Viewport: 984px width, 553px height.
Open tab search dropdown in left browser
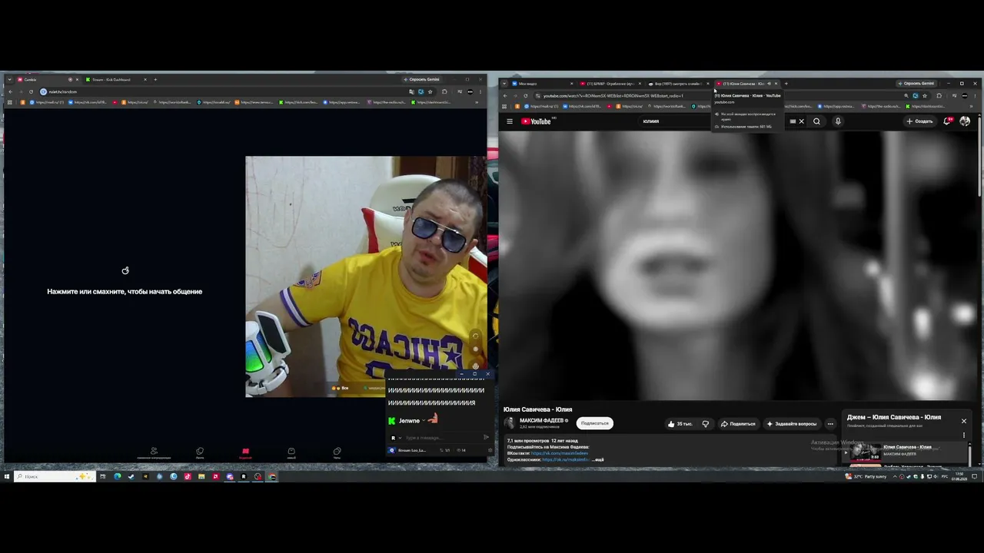tap(10, 79)
